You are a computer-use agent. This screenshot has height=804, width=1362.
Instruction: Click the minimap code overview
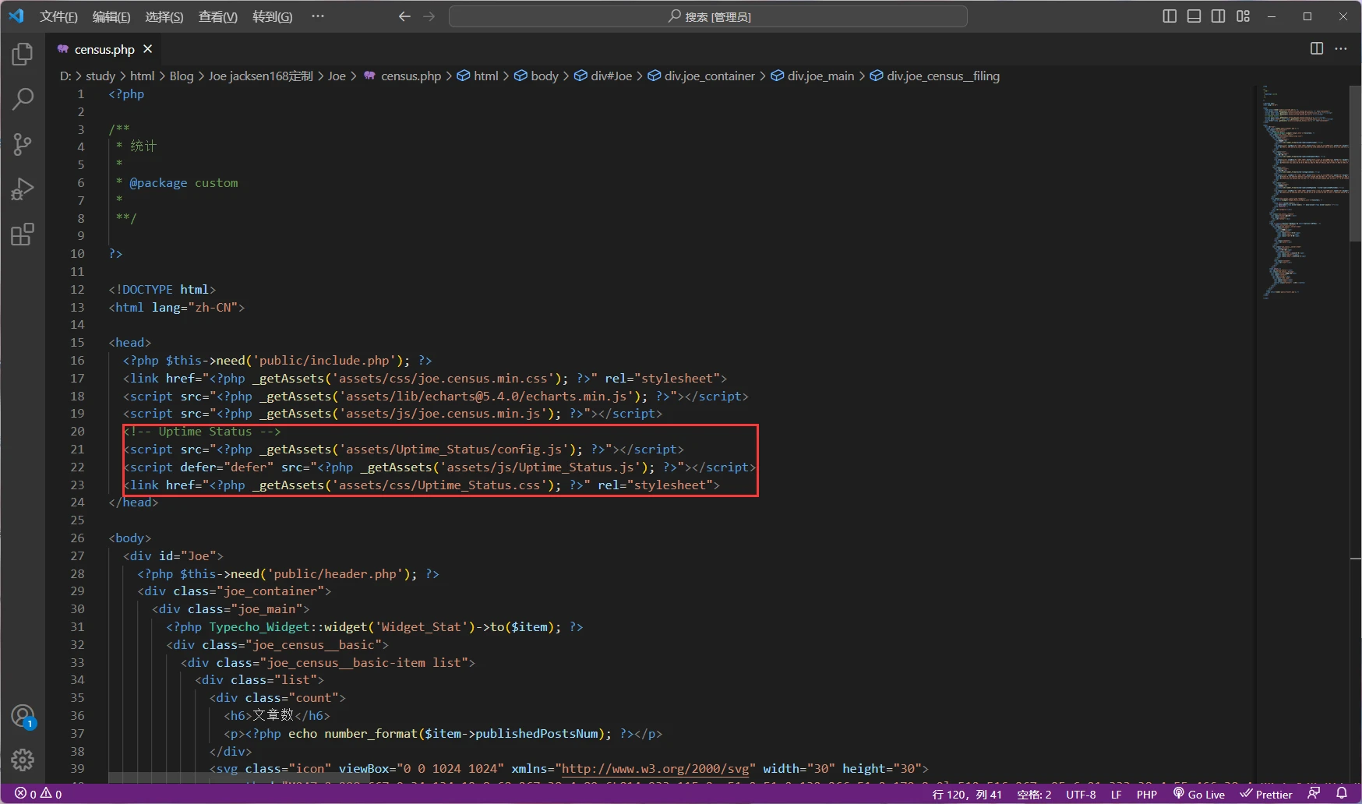[x=1305, y=191]
